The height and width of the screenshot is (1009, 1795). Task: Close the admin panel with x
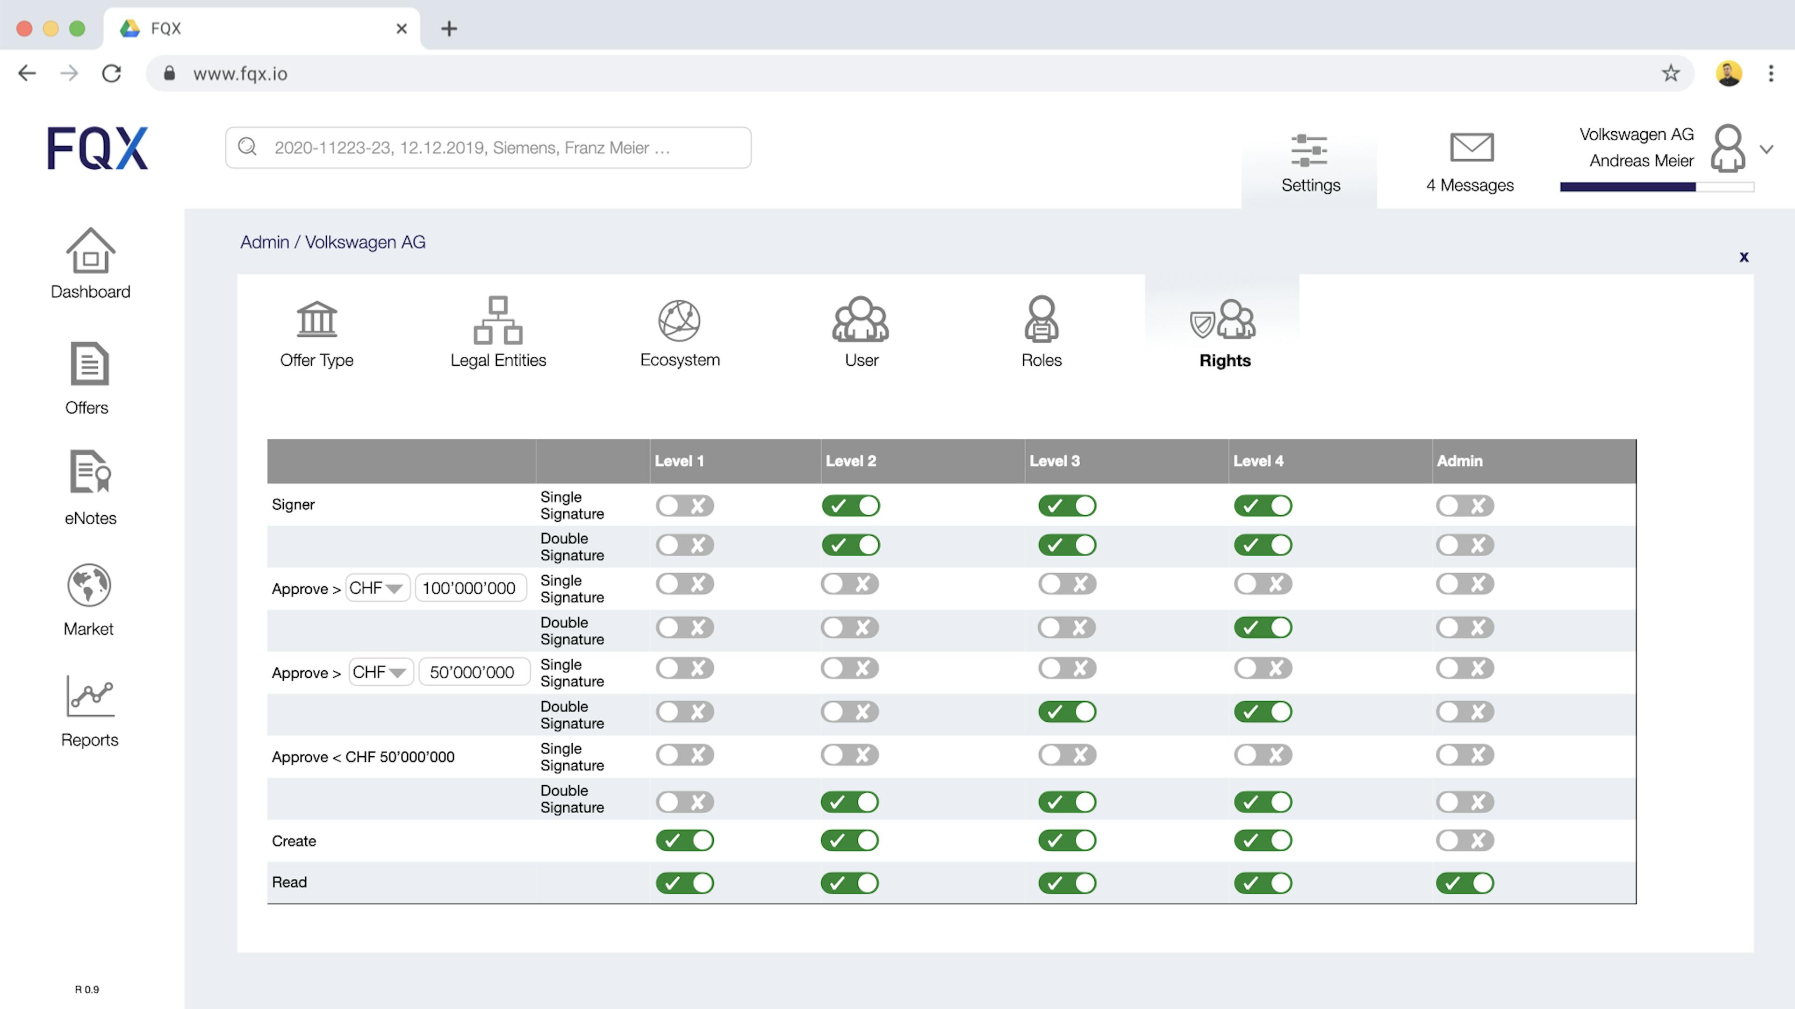coord(1744,257)
